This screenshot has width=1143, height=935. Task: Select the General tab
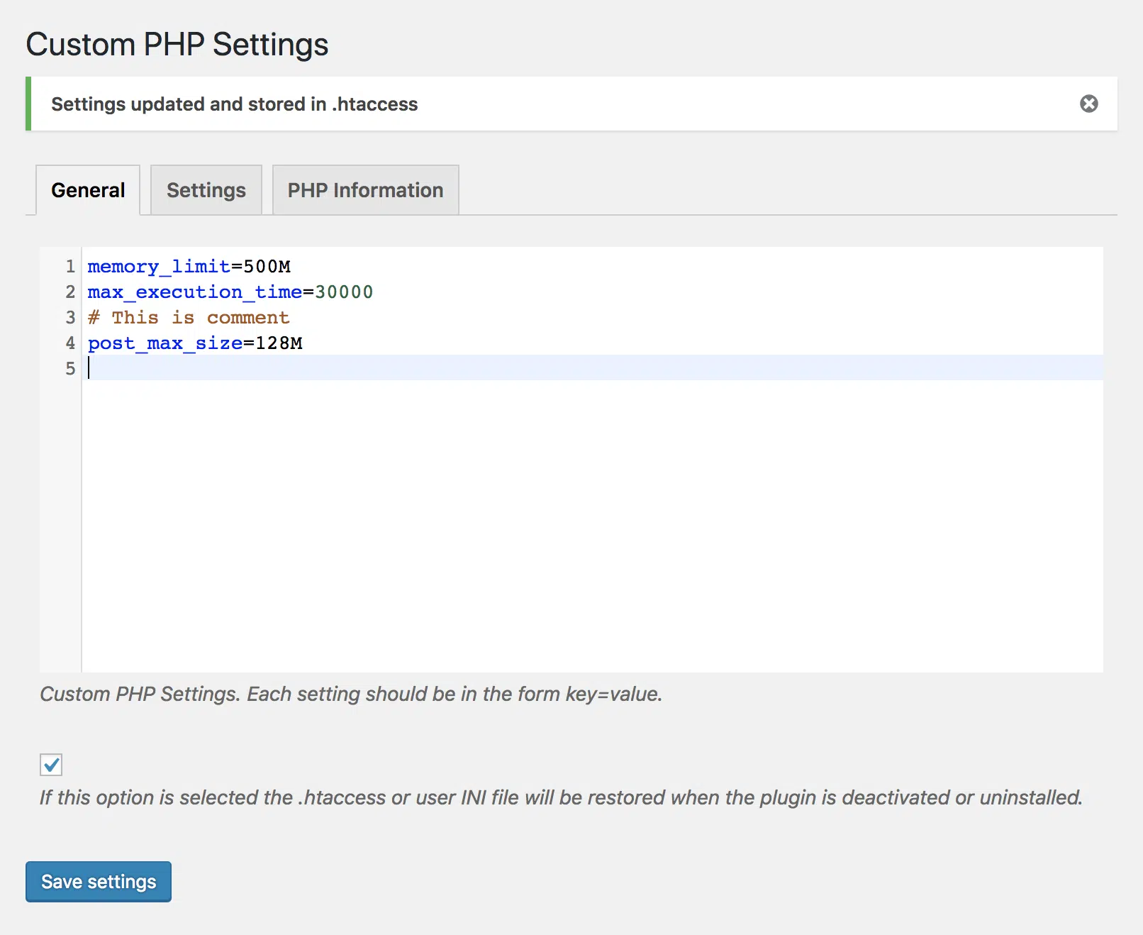coord(87,189)
